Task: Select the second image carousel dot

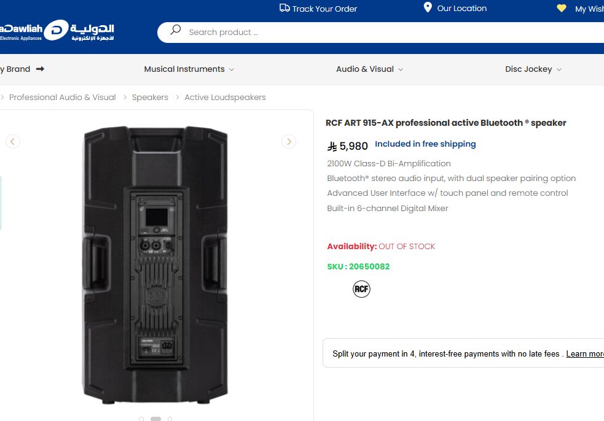Action: click(155, 419)
